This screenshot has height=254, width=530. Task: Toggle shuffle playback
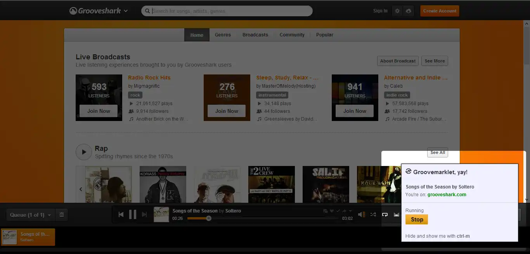pos(373,214)
